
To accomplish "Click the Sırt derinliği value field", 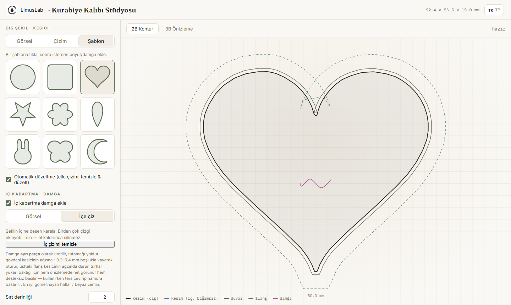I will pos(101,297).
